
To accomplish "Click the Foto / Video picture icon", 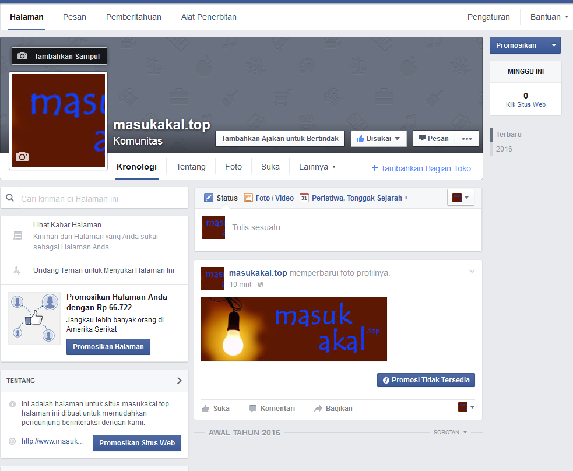I will pos(248,198).
